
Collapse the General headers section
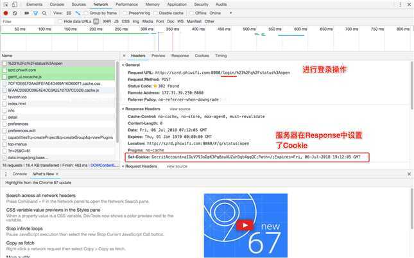click(x=131, y=65)
